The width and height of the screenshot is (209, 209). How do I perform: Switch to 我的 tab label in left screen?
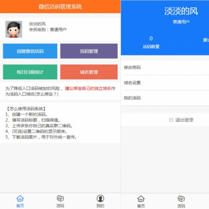pos(100,206)
